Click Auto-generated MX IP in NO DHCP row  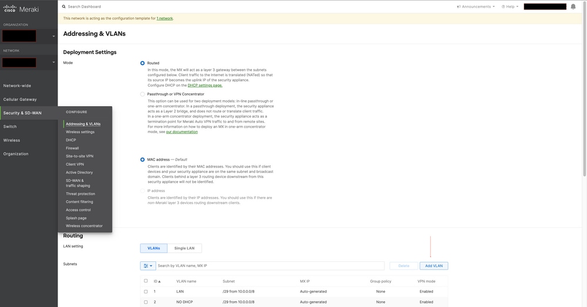313,302
